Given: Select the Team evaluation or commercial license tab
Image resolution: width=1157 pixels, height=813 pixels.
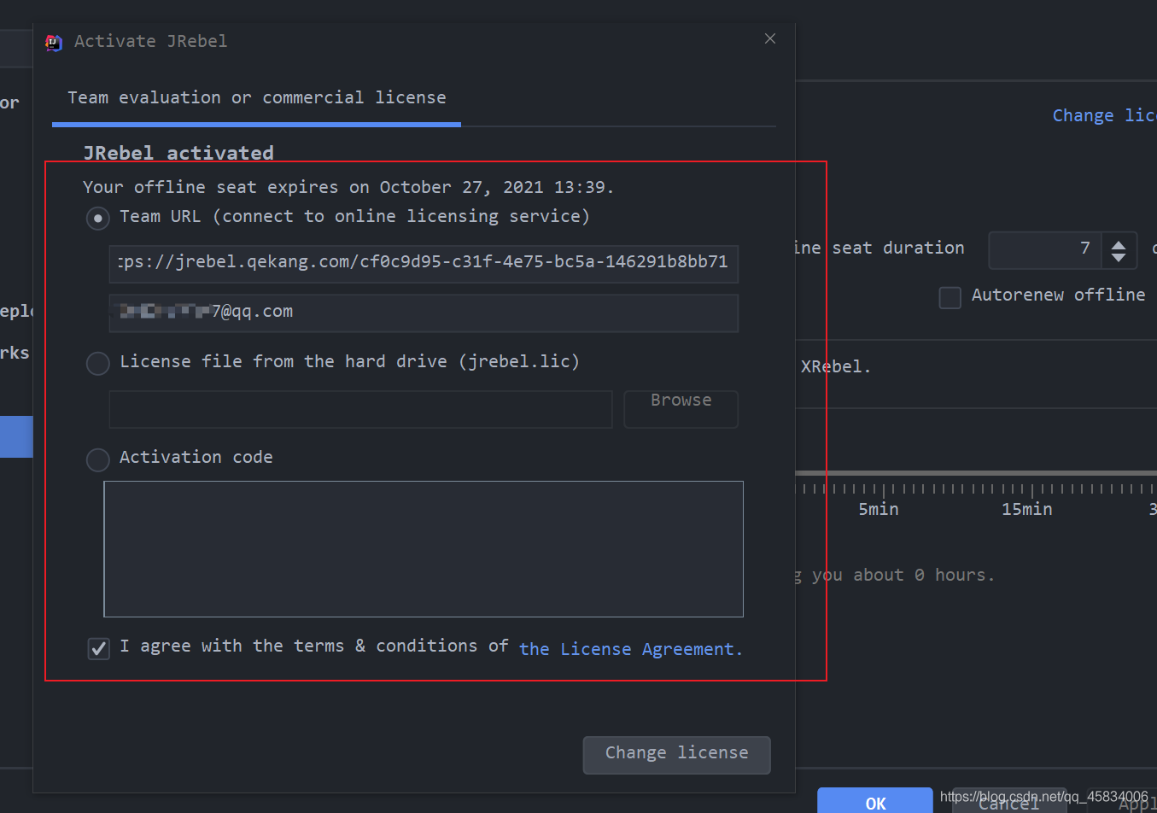Looking at the screenshot, I should (256, 98).
